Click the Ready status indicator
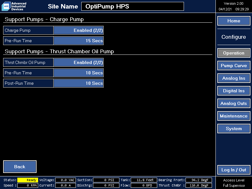Viewport: 252px width, 189px height. click(28, 180)
